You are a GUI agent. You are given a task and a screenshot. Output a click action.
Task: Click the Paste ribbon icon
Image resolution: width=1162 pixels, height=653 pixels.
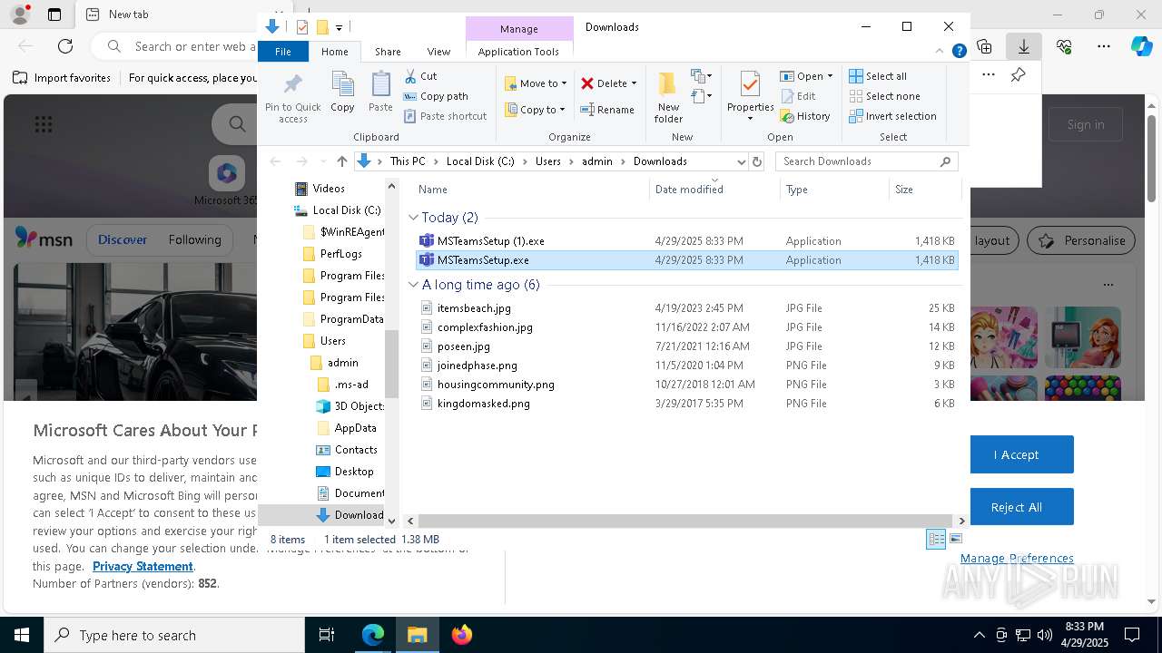click(380, 92)
